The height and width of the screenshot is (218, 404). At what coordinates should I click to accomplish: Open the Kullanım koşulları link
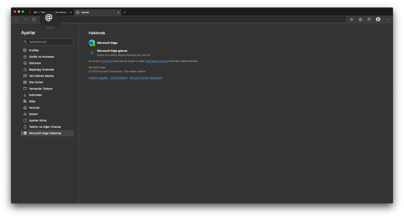98,78
